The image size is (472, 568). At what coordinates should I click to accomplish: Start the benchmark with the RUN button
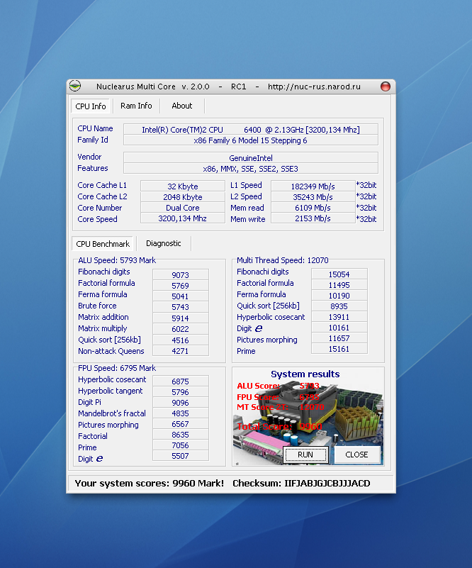(x=306, y=455)
